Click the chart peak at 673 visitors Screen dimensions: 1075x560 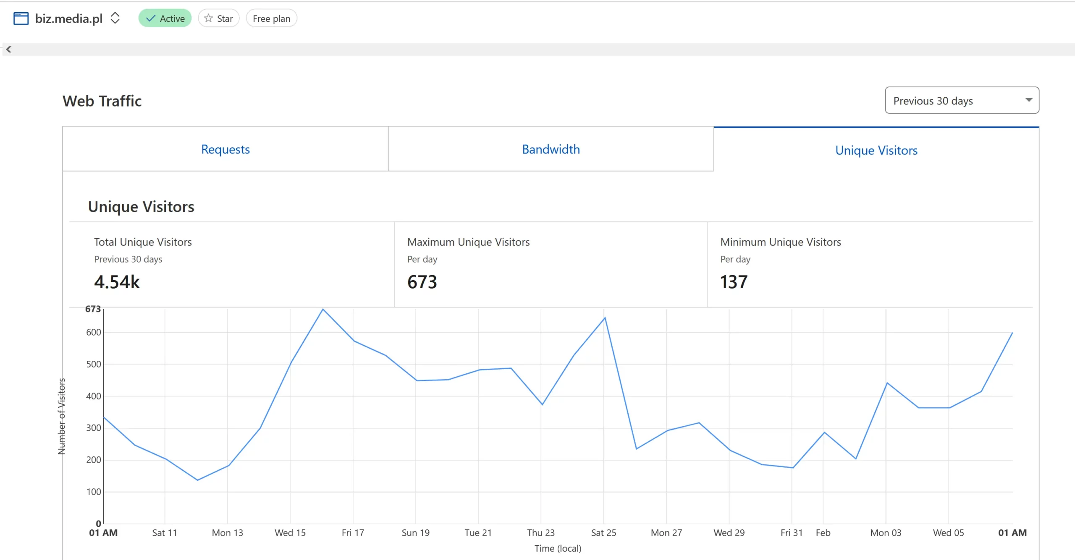322,310
